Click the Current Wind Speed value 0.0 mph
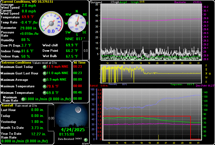 (29, 11)
